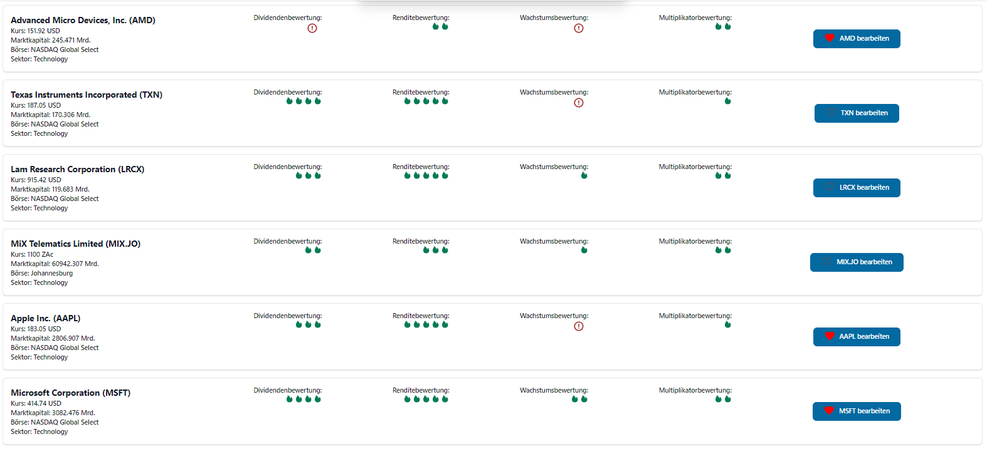987x449 pixels.
Task: Click MiX Telematics' Multiplikatorbewertung leaf icons
Action: point(723,250)
